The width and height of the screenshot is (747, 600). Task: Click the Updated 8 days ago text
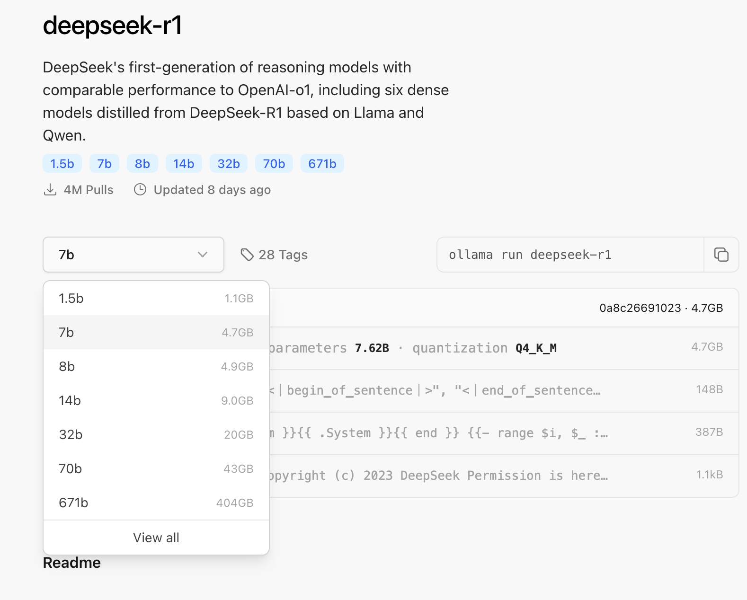tap(212, 190)
